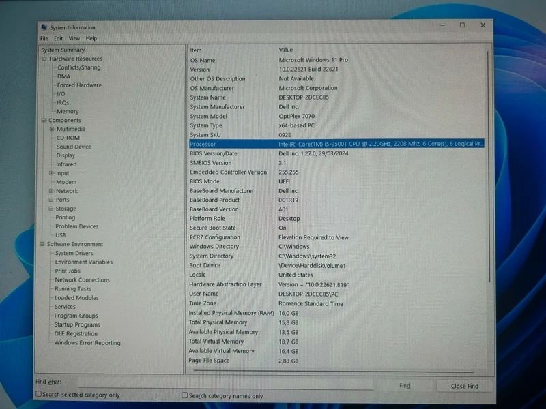Viewport: 546px width, 409px height.
Task: Open the File menu
Action: point(44,39)
